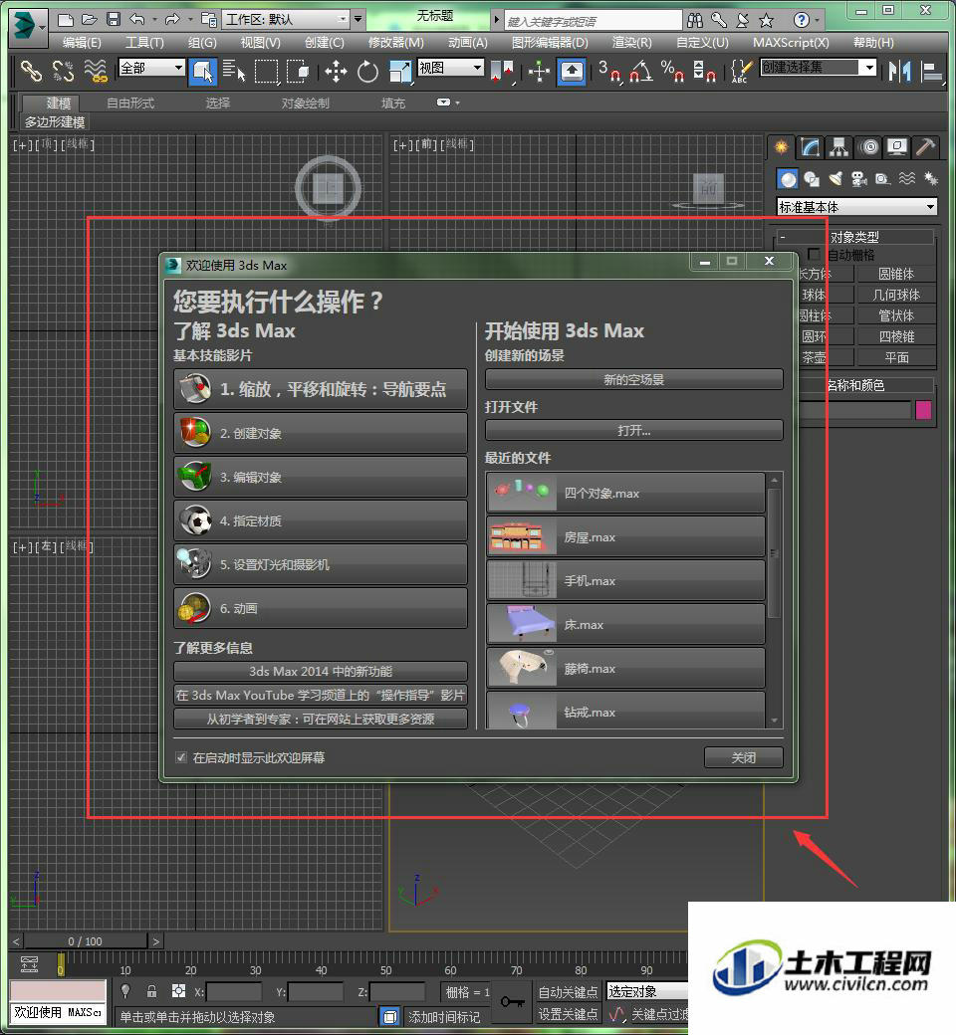Toggle the Spinner Snap icon
The height and width of the screenshot is (1035, 956).
704,72
